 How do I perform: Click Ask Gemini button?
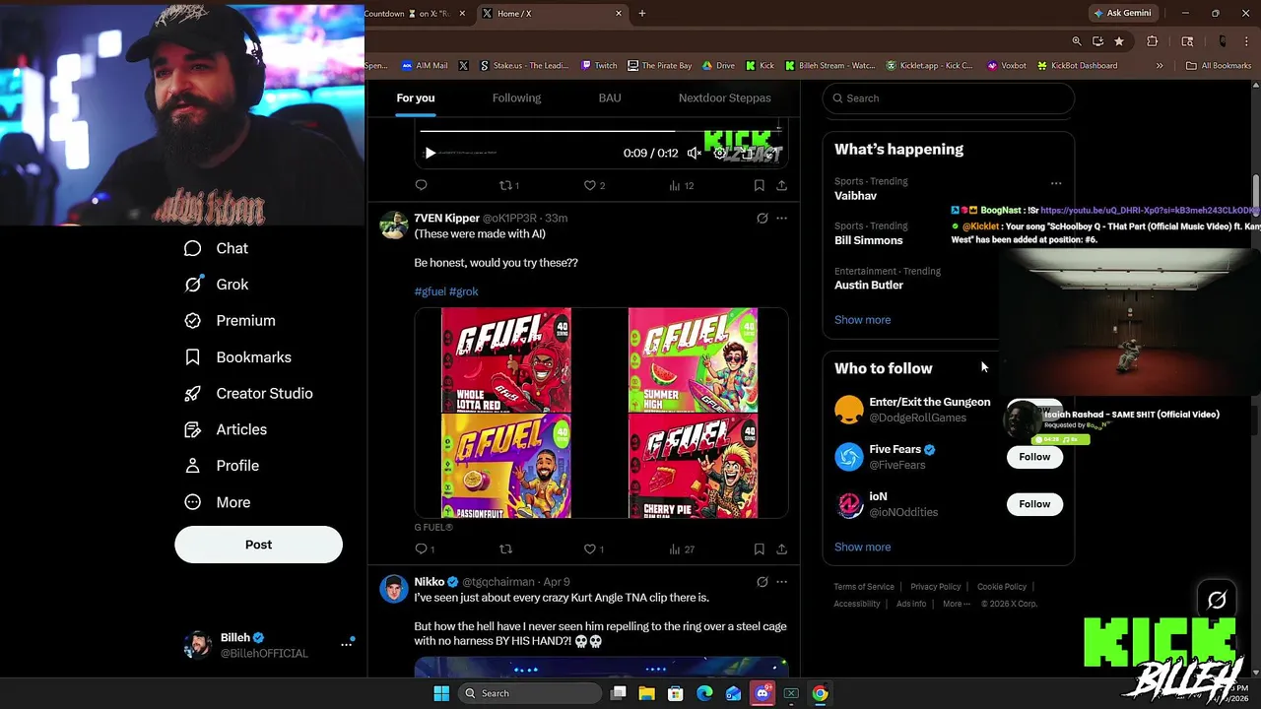1121,13
